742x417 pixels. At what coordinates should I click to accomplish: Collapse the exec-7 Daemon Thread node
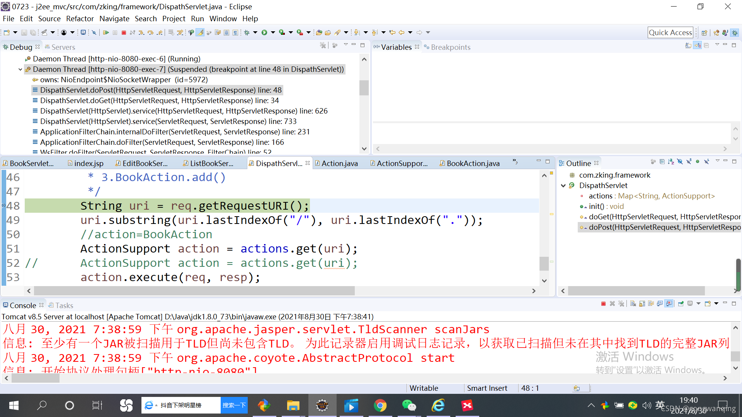point(20,69)
